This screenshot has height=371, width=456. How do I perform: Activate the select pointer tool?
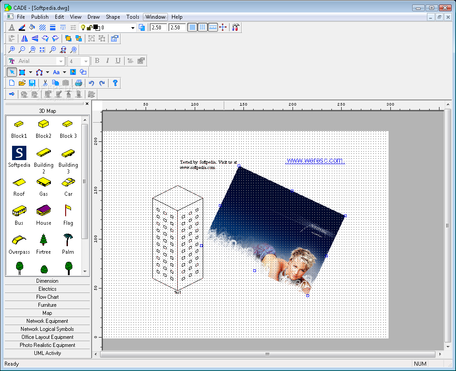12,72
